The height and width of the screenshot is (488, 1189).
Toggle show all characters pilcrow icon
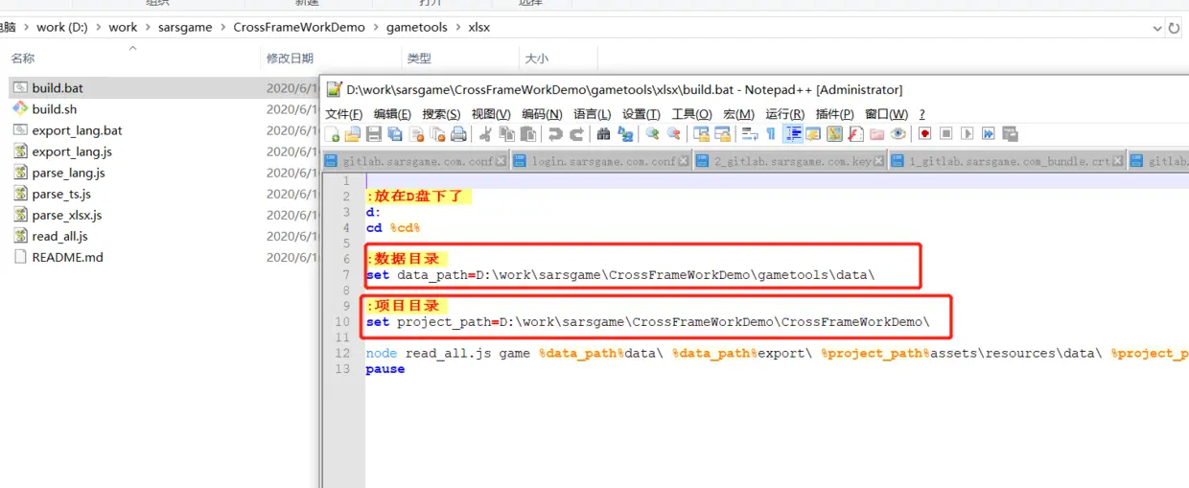click(770, 134)
